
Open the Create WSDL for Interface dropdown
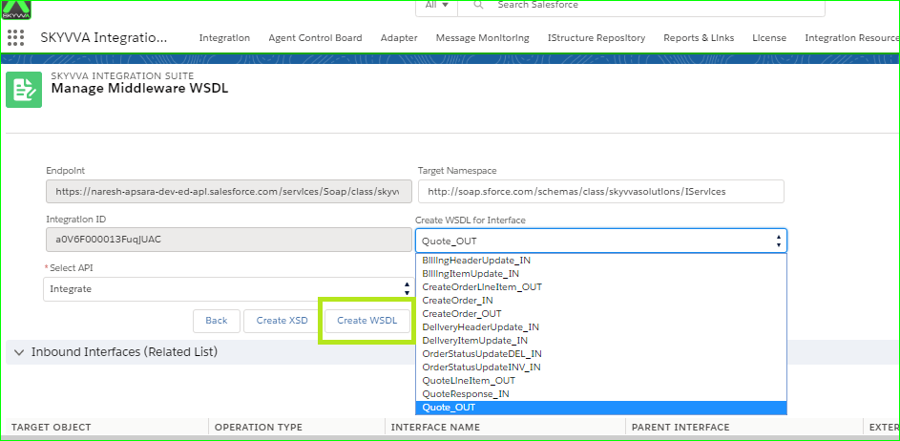coord(601,241)
